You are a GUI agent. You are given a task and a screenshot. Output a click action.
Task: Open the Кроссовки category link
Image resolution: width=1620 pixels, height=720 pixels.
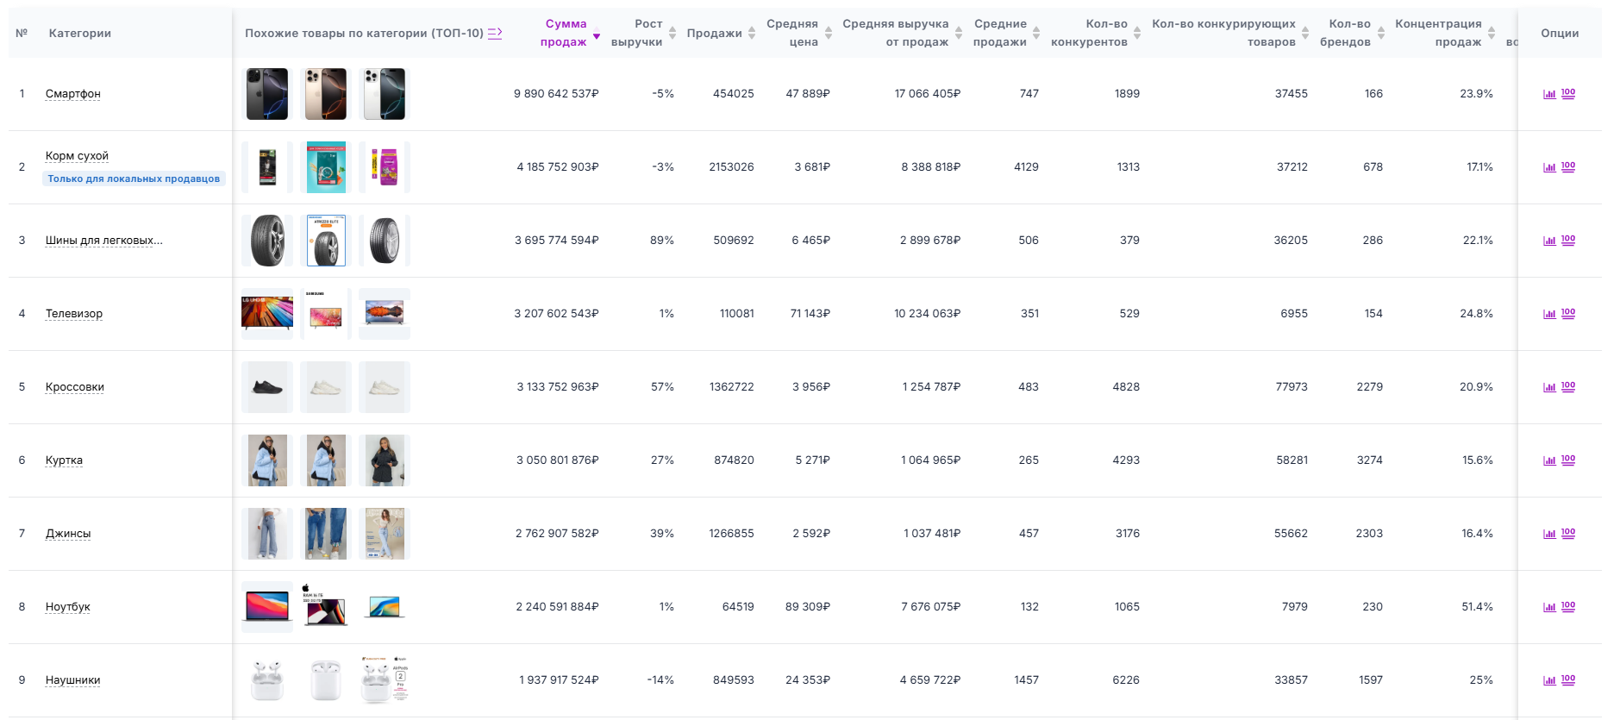tap(75, 387)
